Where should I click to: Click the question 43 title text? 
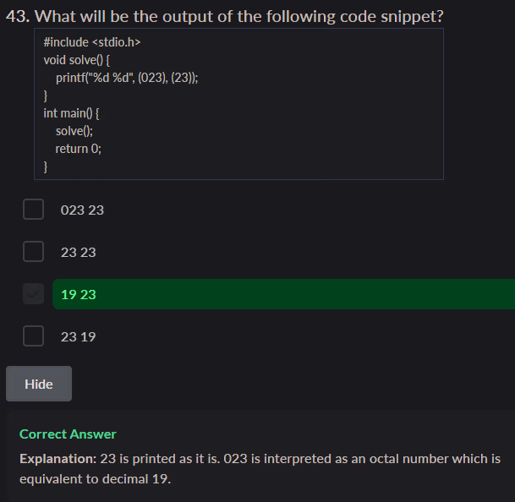pos(225,16)
